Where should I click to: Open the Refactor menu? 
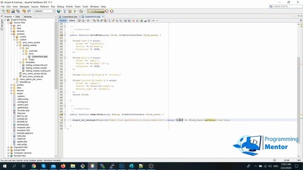pyautogui.click(x=45, y=7)
